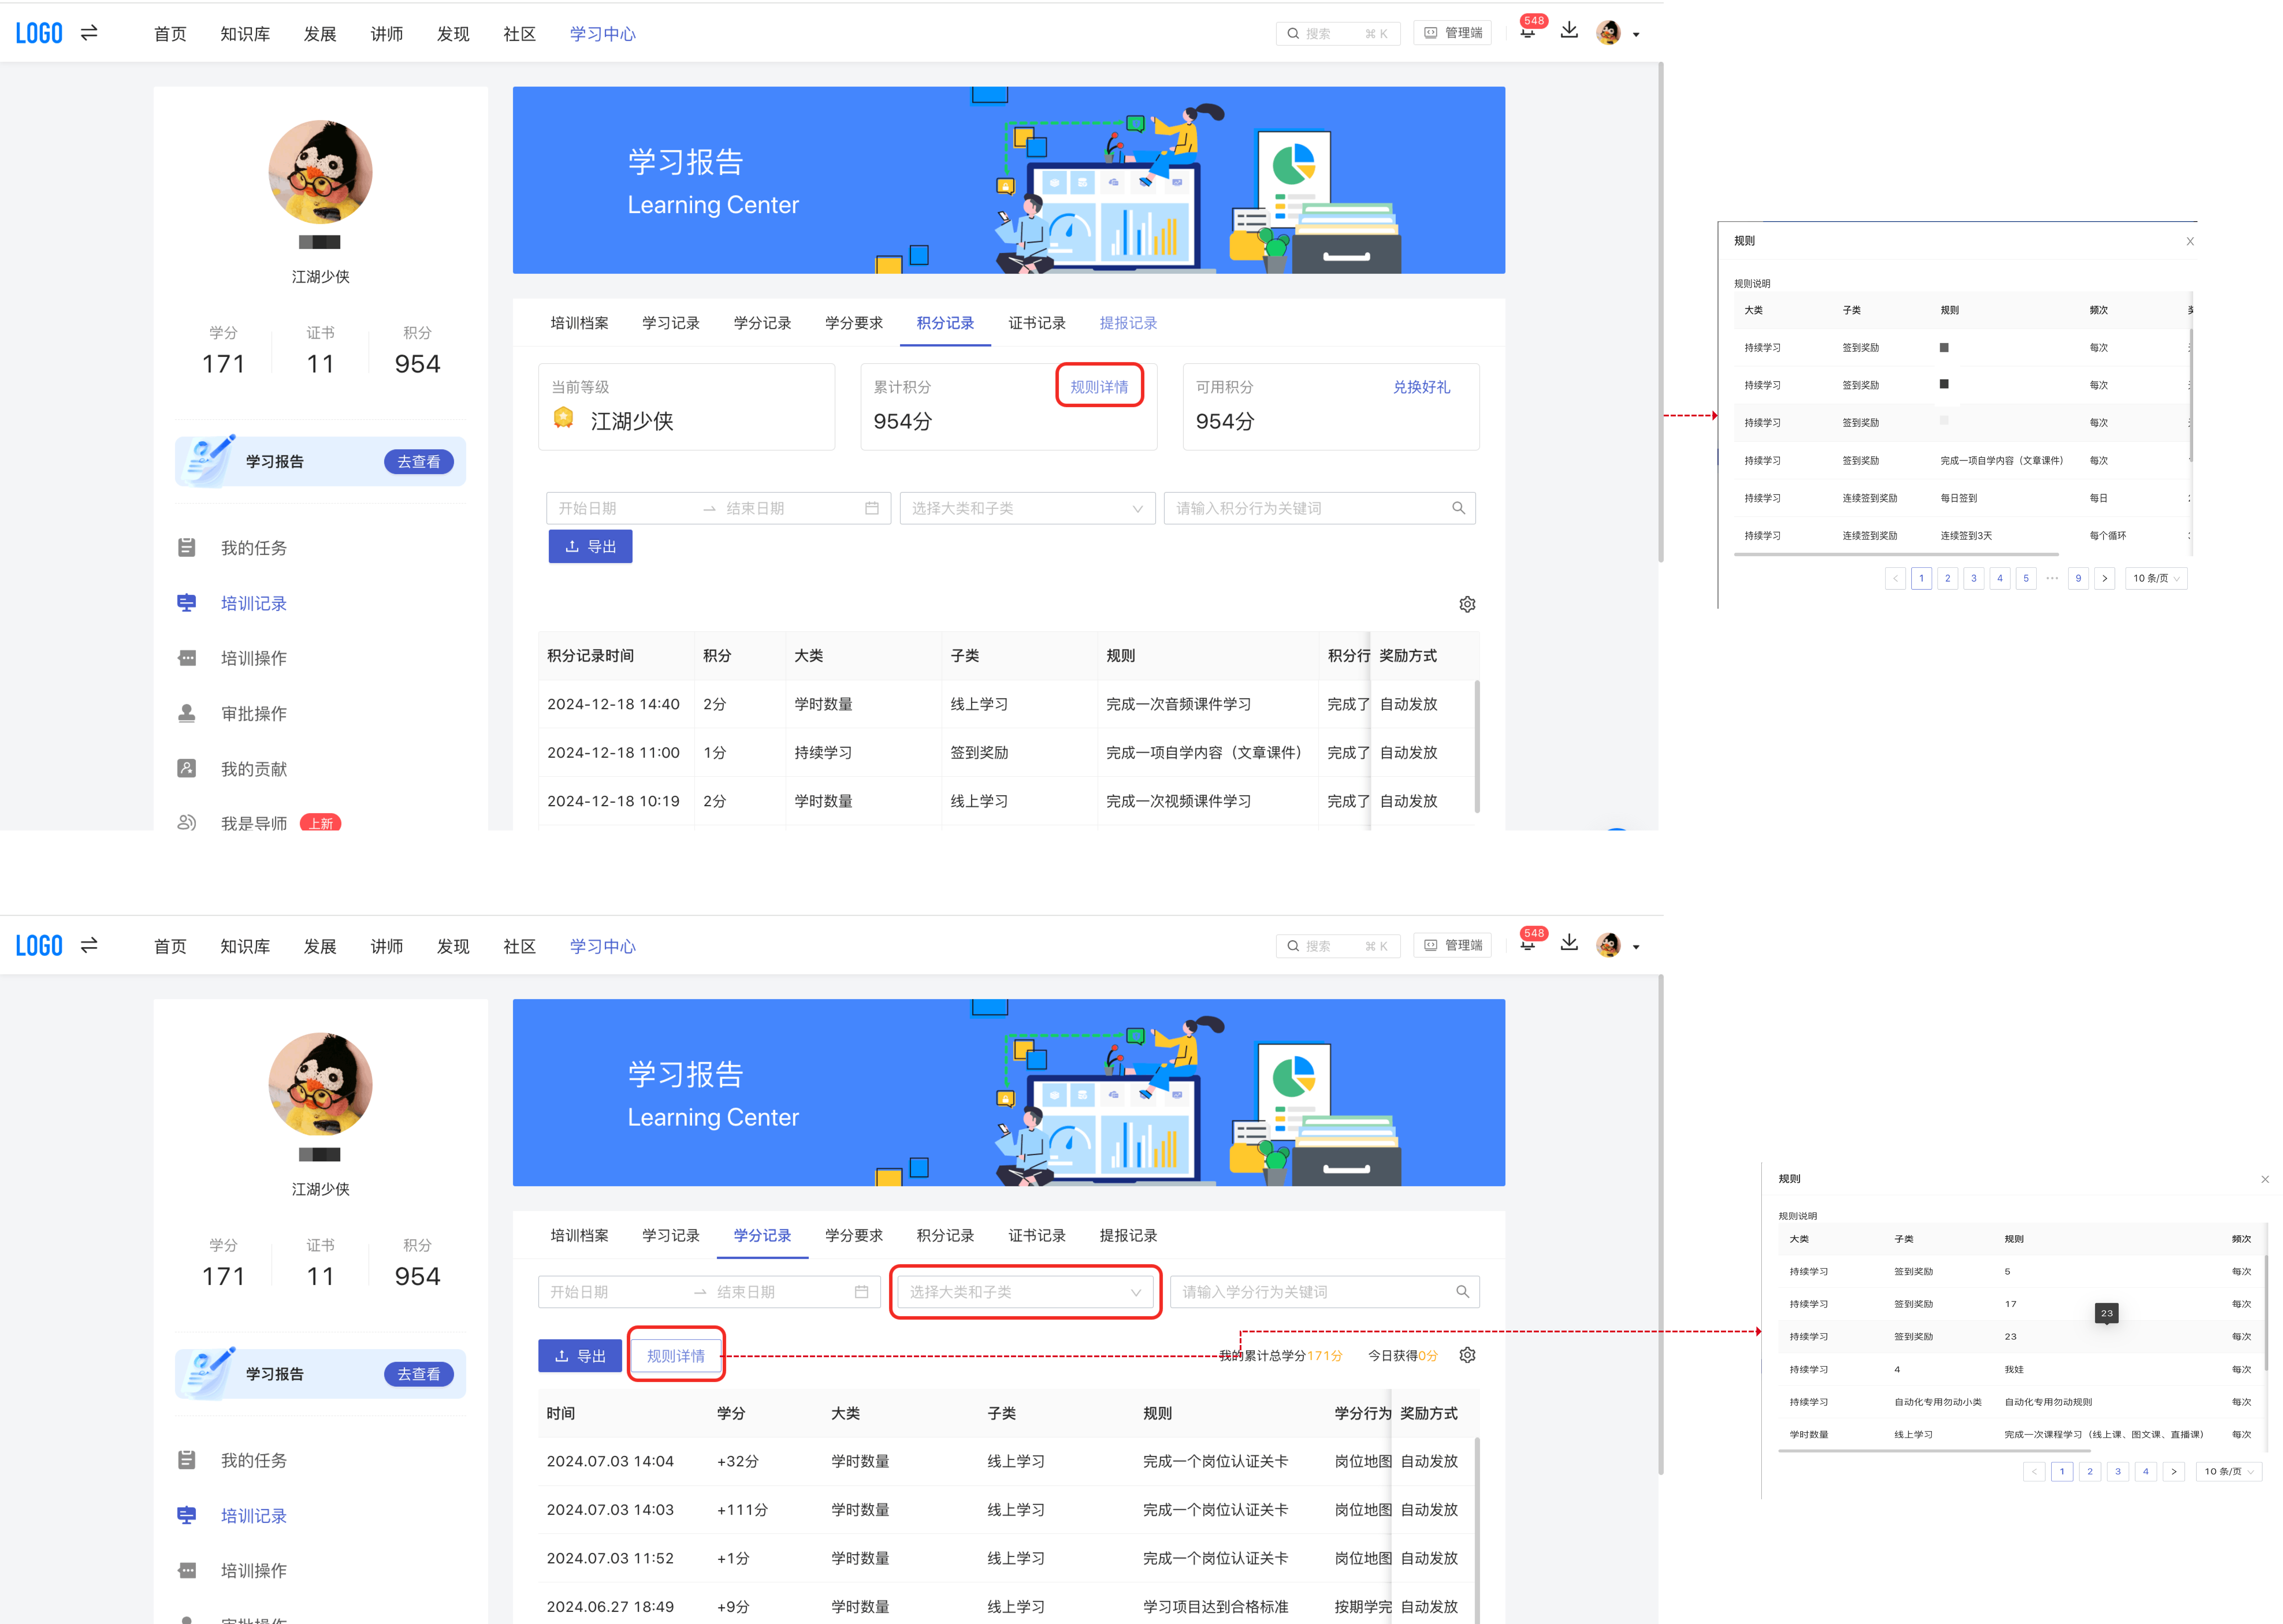Click the menu switch icon beside LOGO on 学分记录 page
Image resolution: width=2283 pixels, height=1624 pixels.
[x=89, y=945]
